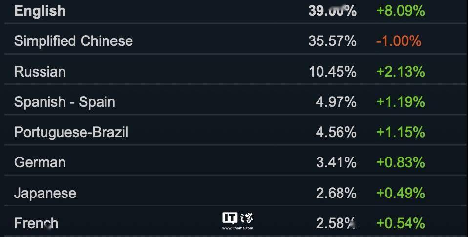Click the 35.57% share value
The image size is (468, 237).
pyautogui.click(x=332, y=41)
